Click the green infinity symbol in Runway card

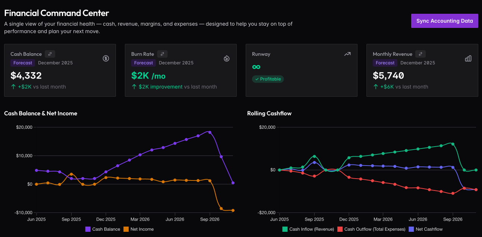tap(256, 67)
